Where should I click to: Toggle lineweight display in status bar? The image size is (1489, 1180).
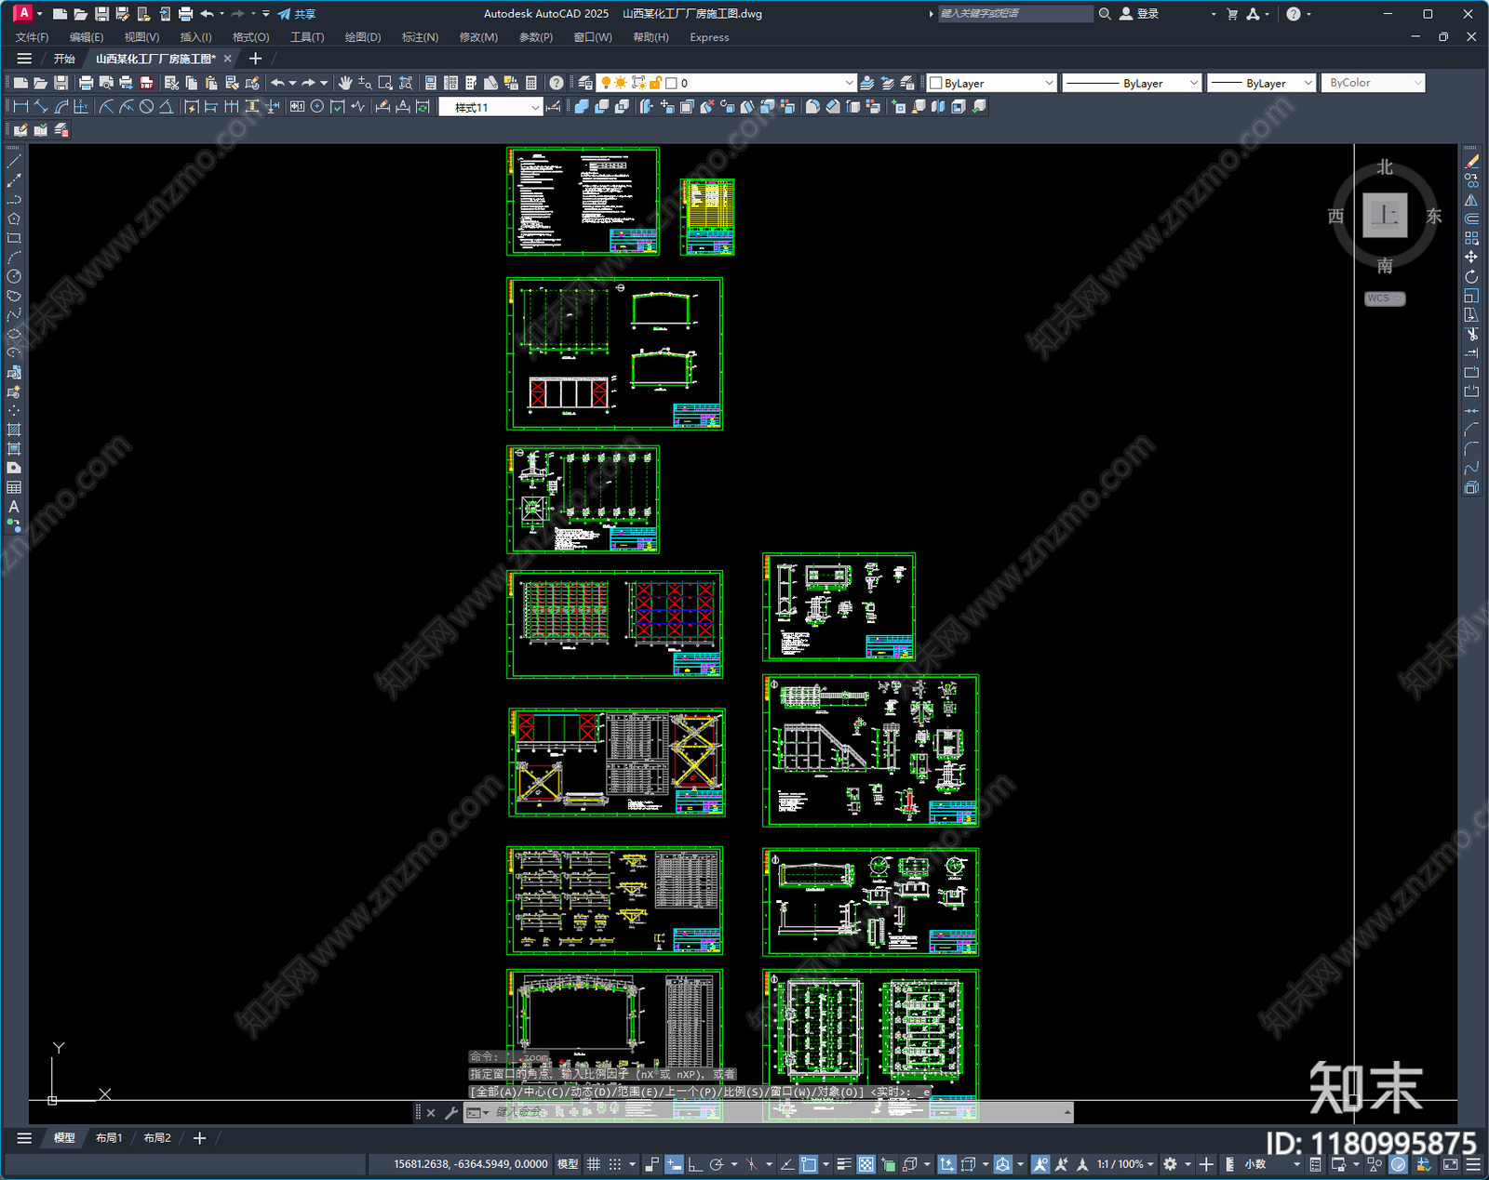pos(844,1164)
